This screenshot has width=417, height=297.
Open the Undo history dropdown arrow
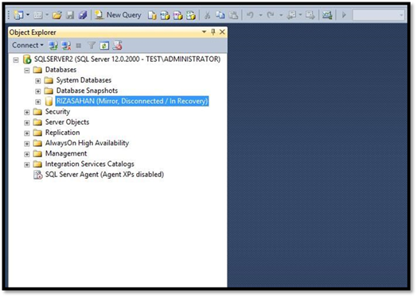click(x=260, y=15)
